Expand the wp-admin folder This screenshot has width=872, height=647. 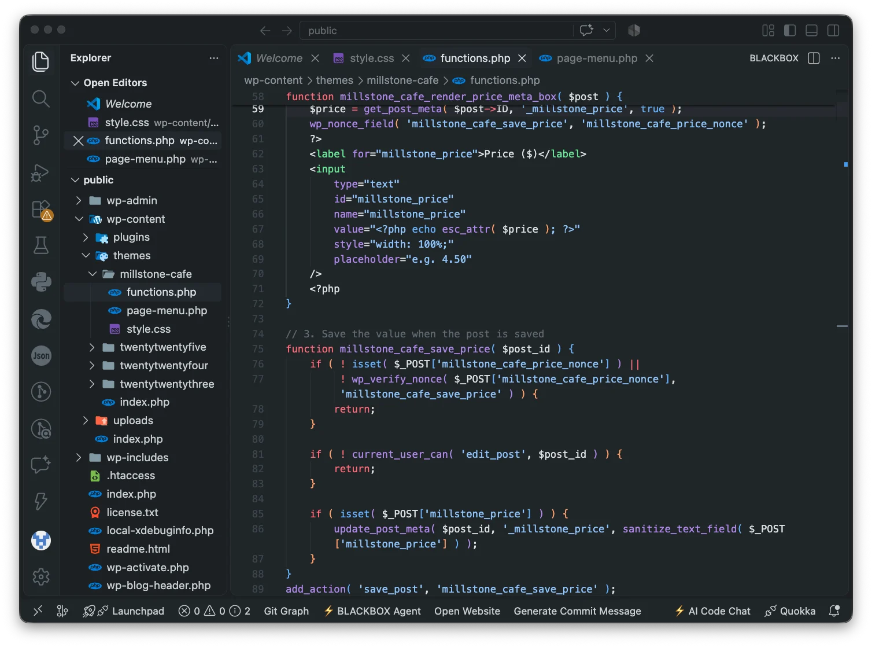click(x=79, y=200)
